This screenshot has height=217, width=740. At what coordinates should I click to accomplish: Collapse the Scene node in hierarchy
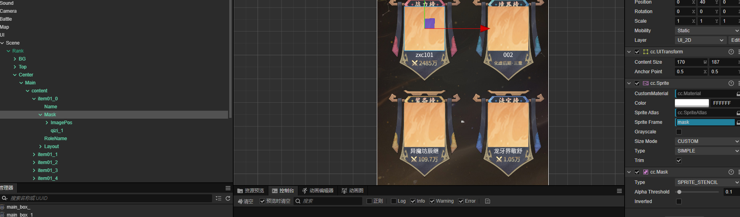click(2, 43)
